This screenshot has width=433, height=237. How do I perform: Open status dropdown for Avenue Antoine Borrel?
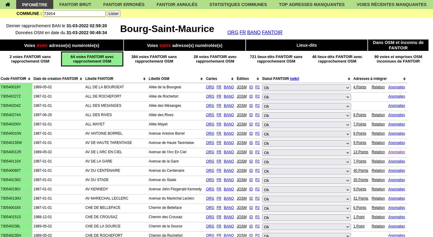pyautogui.click(x=306, y=134)
